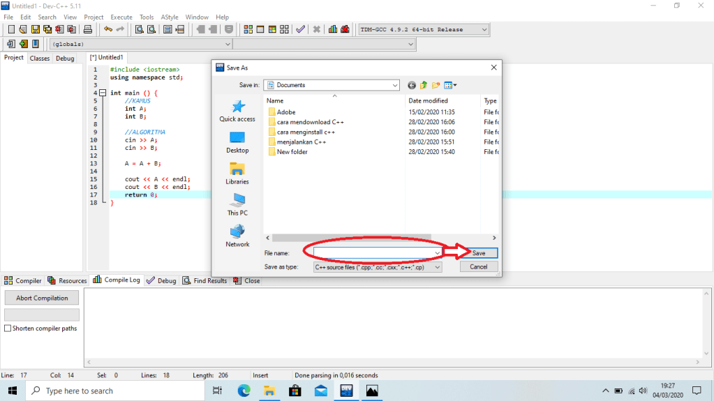714x401 pixels.
Task: Click the Undo toolbar icon
Action: [x=107, y=29]
